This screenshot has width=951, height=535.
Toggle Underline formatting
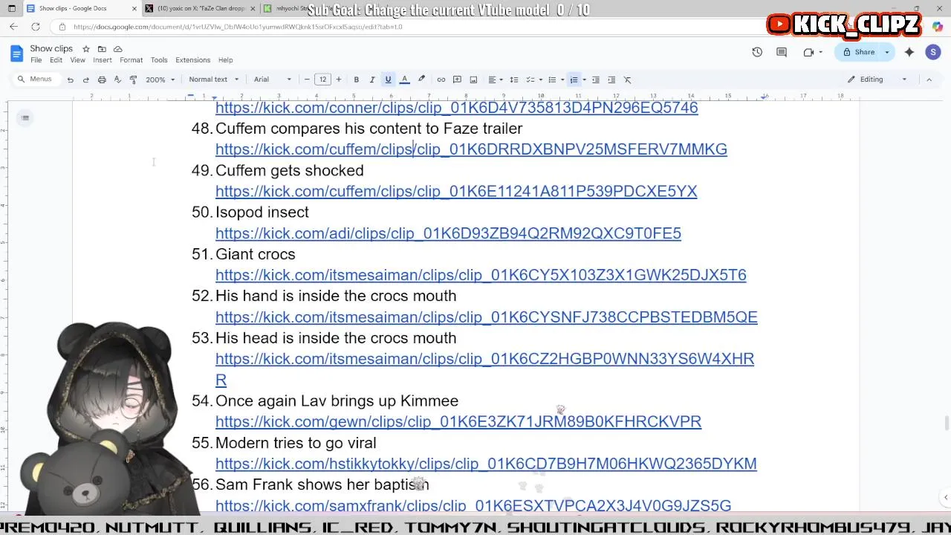click(388, 80)
